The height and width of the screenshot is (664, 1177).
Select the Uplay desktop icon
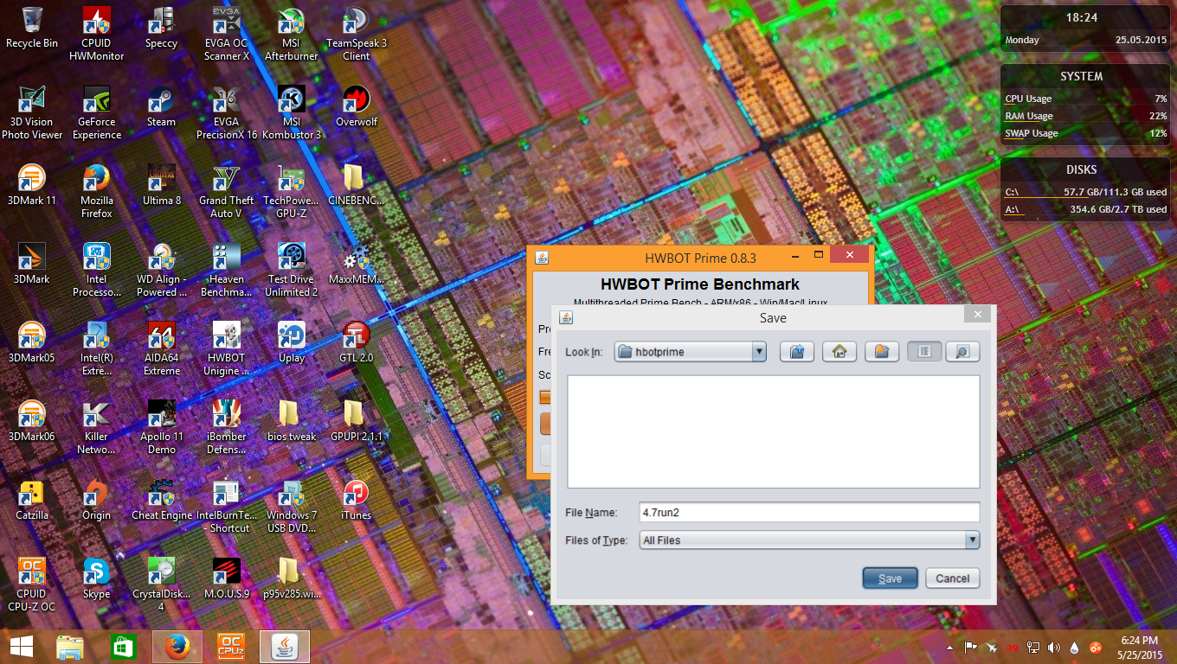(291, 342)
